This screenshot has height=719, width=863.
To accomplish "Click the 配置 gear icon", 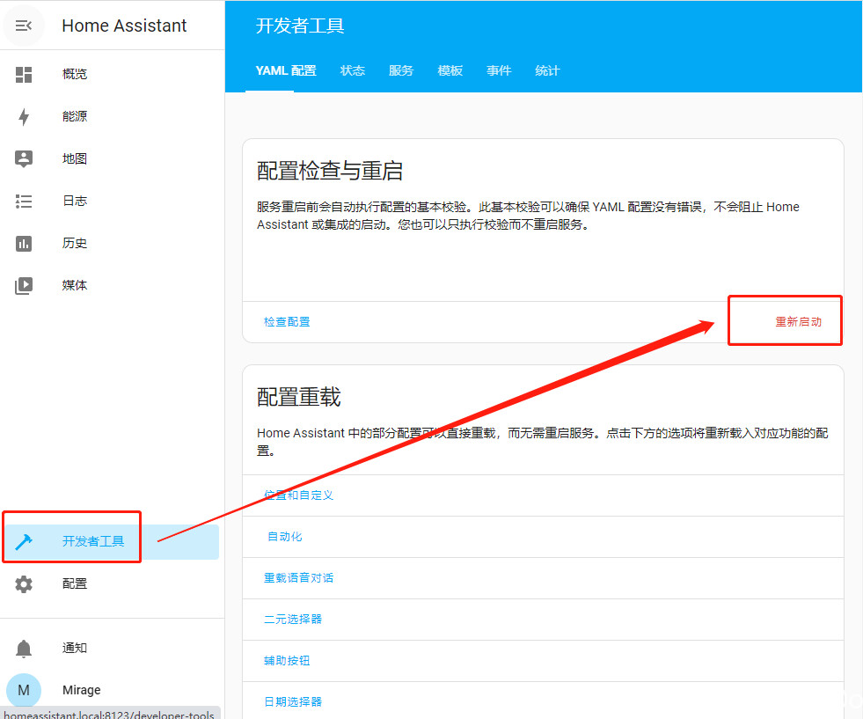I will coord(24,584).
